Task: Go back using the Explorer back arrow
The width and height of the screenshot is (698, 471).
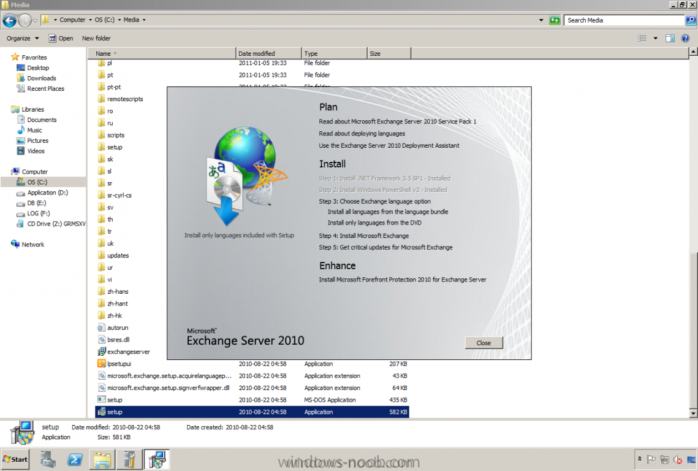Action: pos(9,20)
